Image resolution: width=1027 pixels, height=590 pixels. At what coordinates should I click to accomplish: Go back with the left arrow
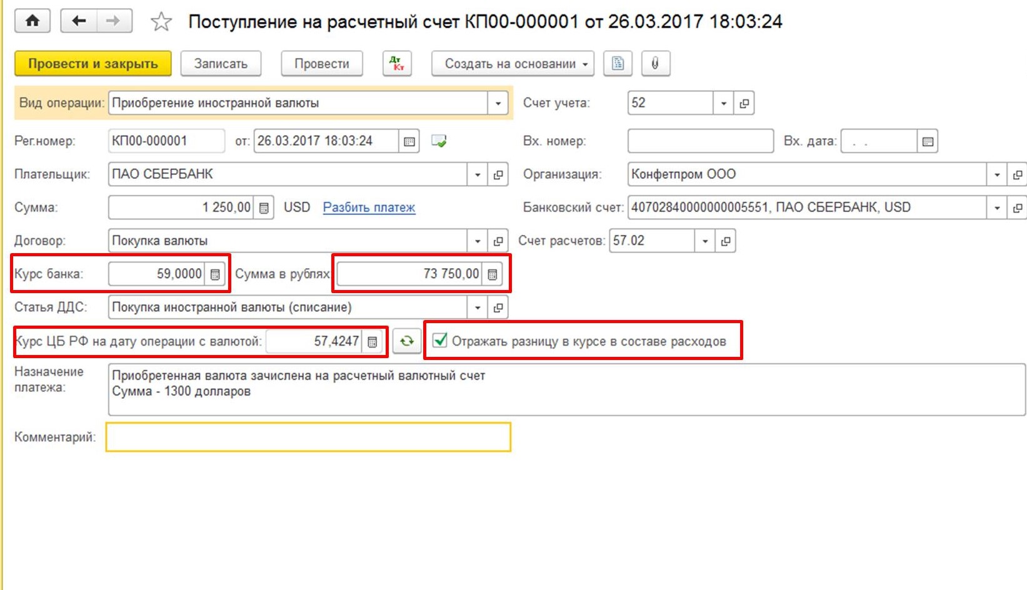click(79, 21)
